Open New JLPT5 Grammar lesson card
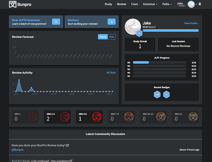Viewport: 212px width, 162px height. click(36, 22)
